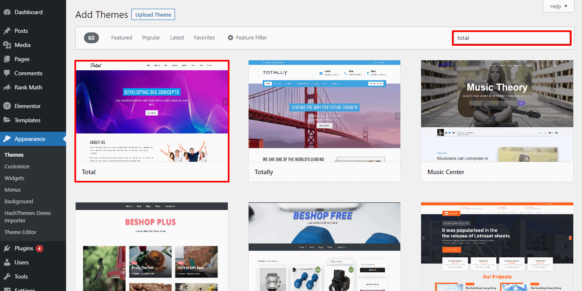Open the Totally theme preview thumbnail

click(324, 111)
